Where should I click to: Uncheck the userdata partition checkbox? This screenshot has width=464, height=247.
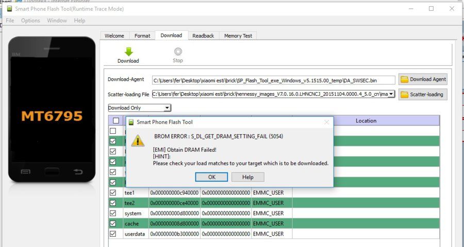click(x=113, y=234)
